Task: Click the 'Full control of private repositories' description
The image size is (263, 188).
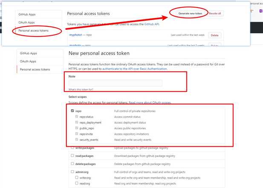Action: pyautogui.click(x=135, y=111)
